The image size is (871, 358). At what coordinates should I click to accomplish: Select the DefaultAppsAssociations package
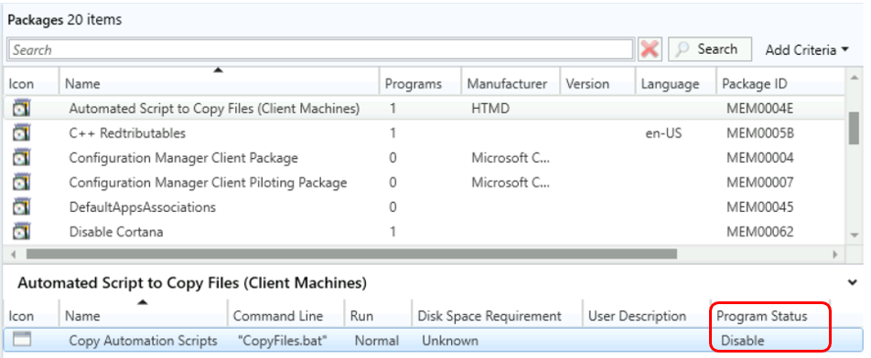(x=425, y=206)
